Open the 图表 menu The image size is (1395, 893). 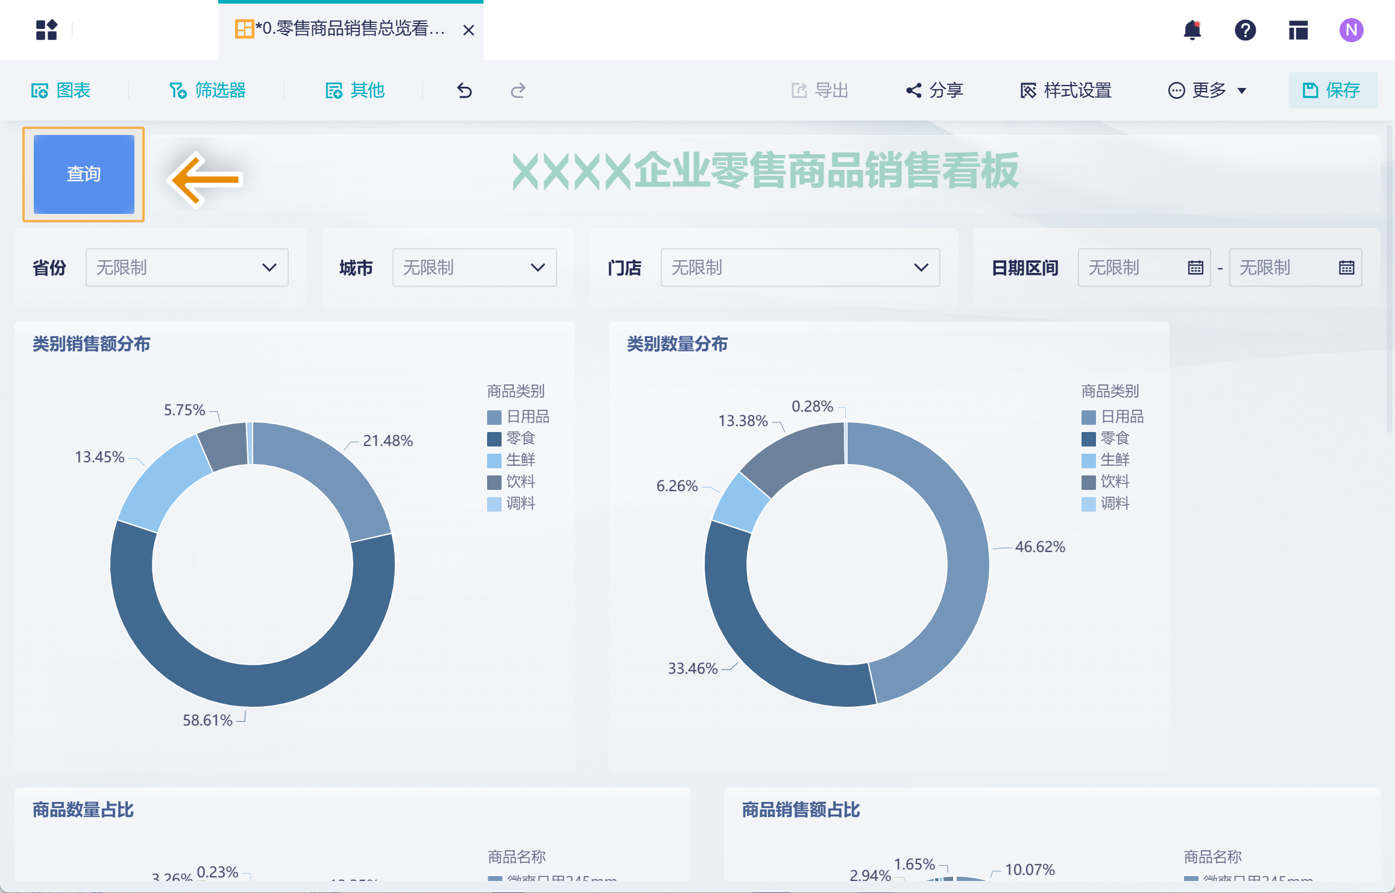61,90
